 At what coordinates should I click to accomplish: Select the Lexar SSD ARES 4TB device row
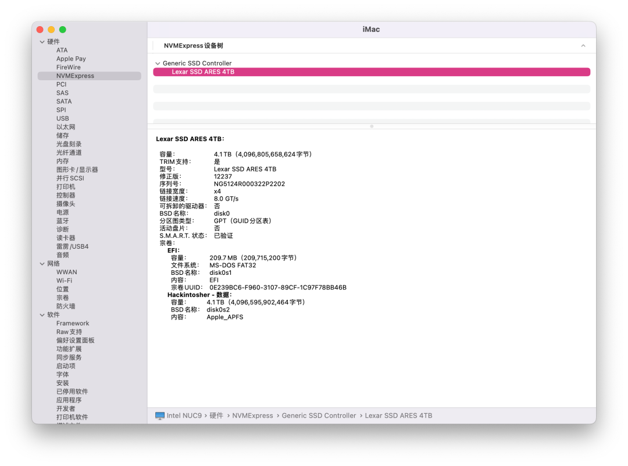[372, 71]
